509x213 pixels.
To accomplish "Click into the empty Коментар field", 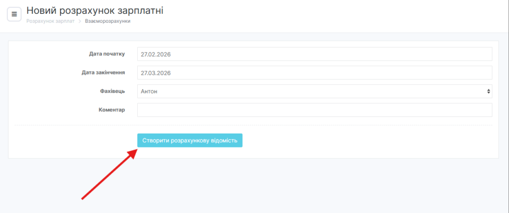I will point(314,110).
